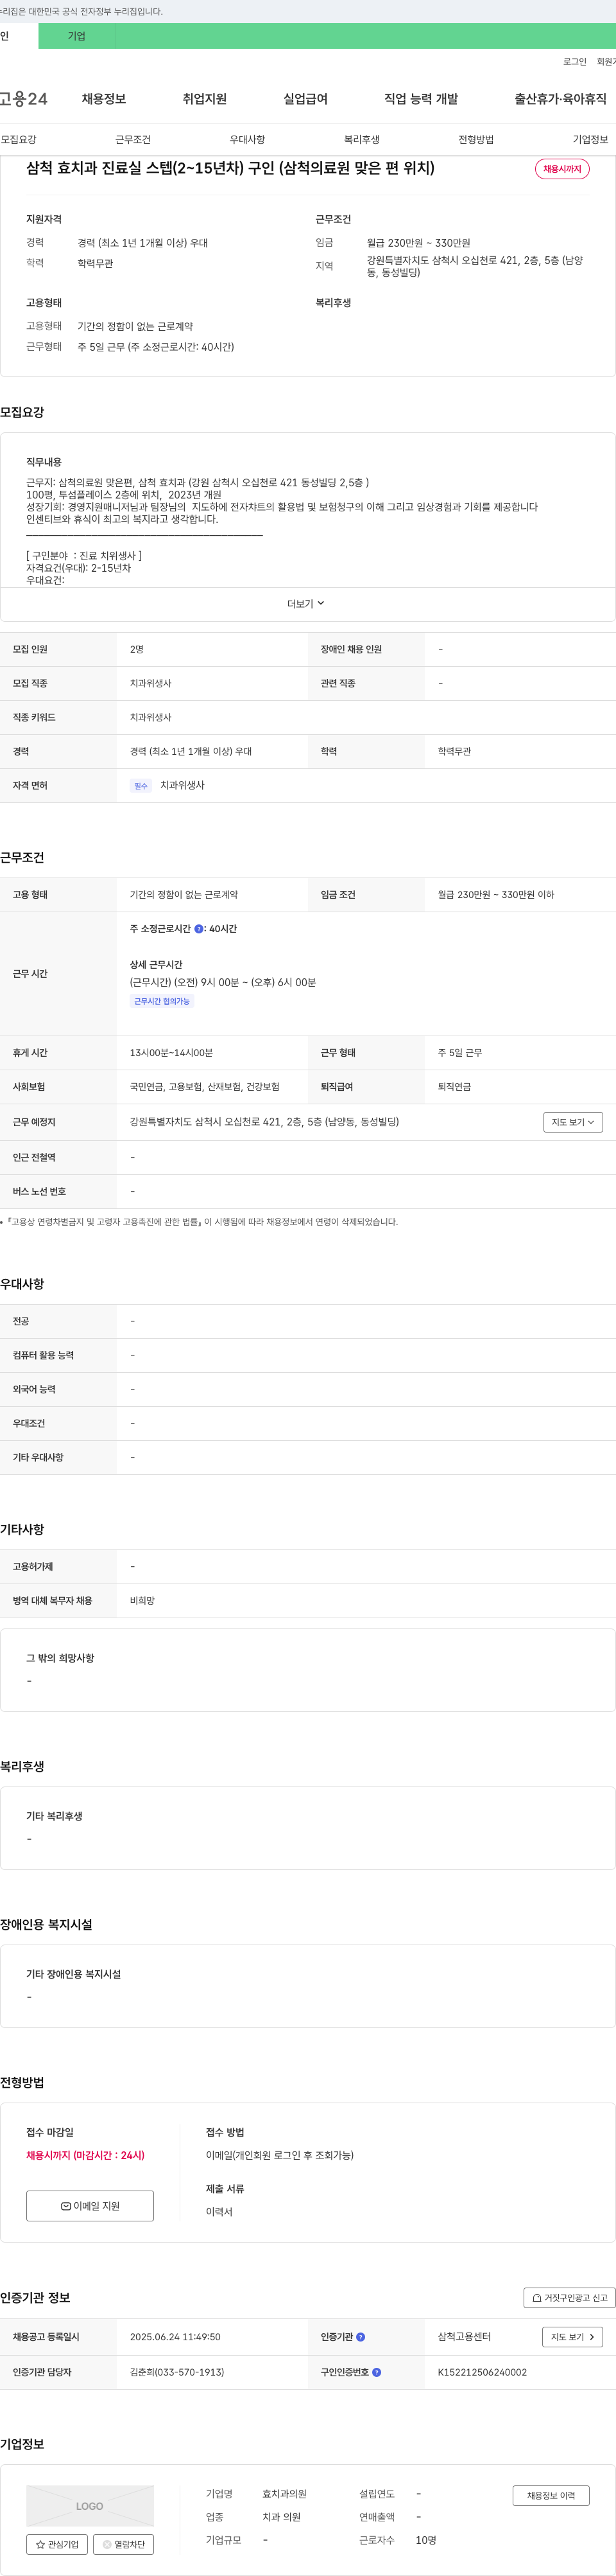Click the 로그인 link
Image resolution: width=616 pixels, height=2576 pixels.
(x=574, y=62)
